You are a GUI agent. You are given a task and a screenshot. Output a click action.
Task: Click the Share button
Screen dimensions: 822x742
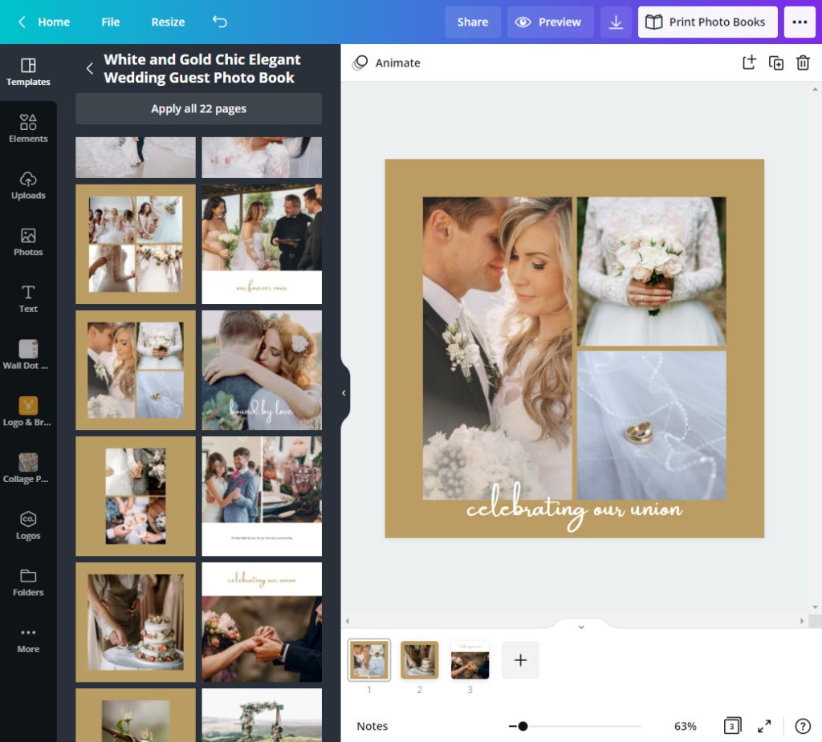point(473,22)
